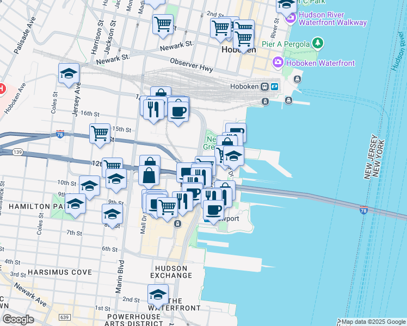Click the Map data ©2025 Google text
The image size is (407, 326).
(x=374, y=322)
